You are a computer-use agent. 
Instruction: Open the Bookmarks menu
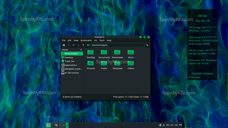[86, 40]
